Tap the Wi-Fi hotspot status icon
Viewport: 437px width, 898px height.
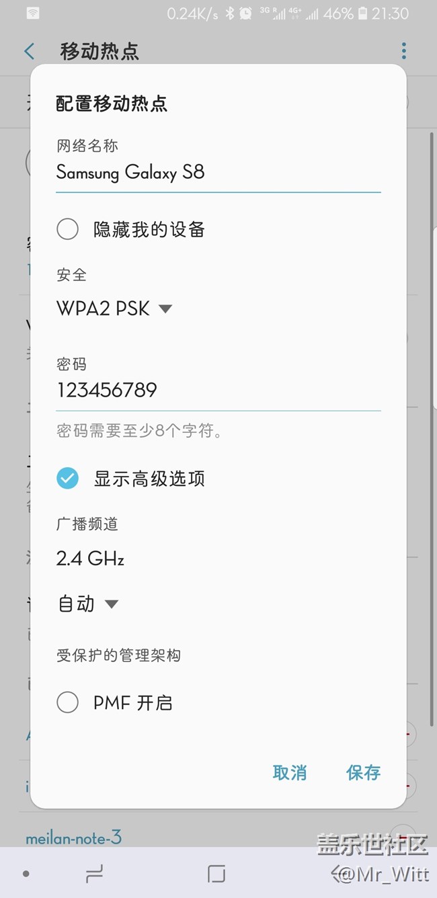pos(33,13)
